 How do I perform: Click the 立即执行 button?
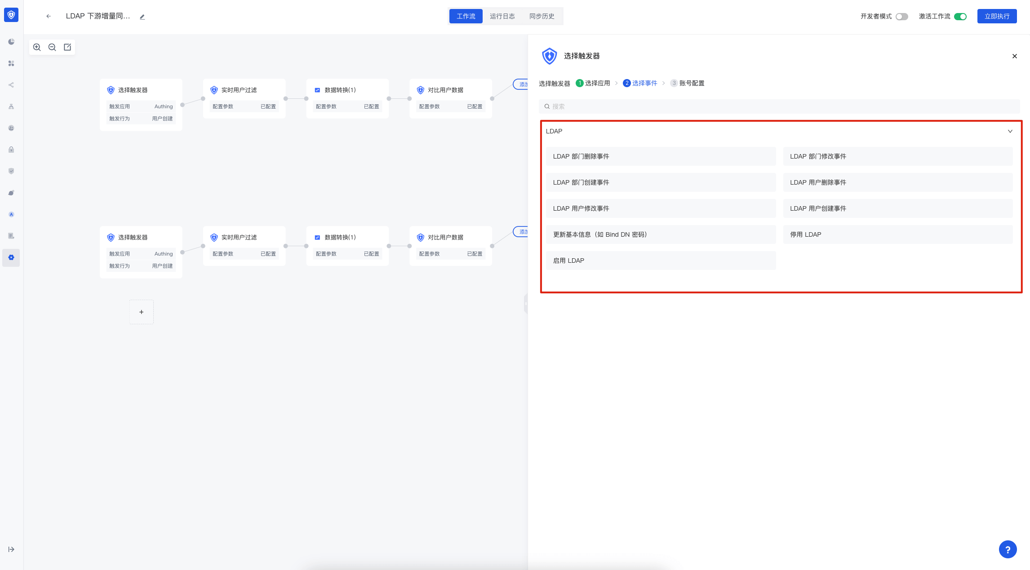click(997, 16)
